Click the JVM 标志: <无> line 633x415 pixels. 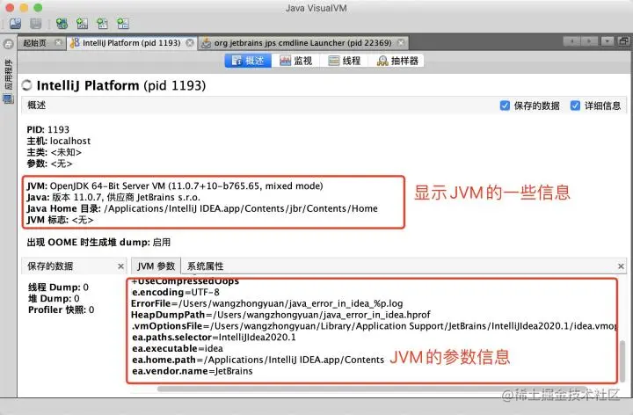pyautogui.click(x=60, y=220)
